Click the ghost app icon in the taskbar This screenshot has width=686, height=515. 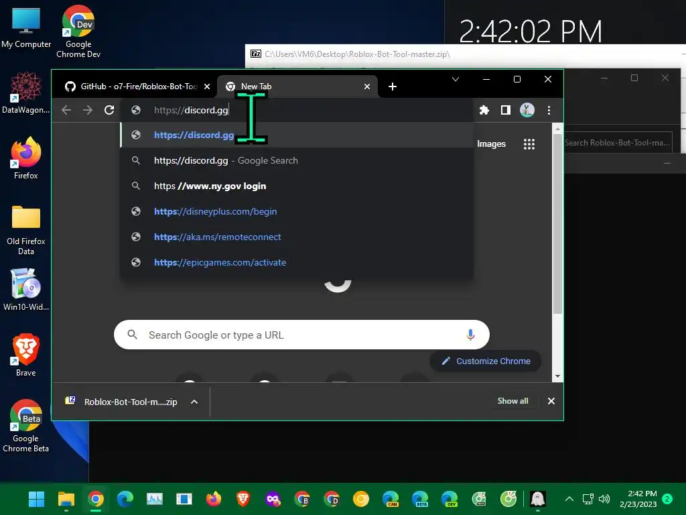[x=538, y=499]
